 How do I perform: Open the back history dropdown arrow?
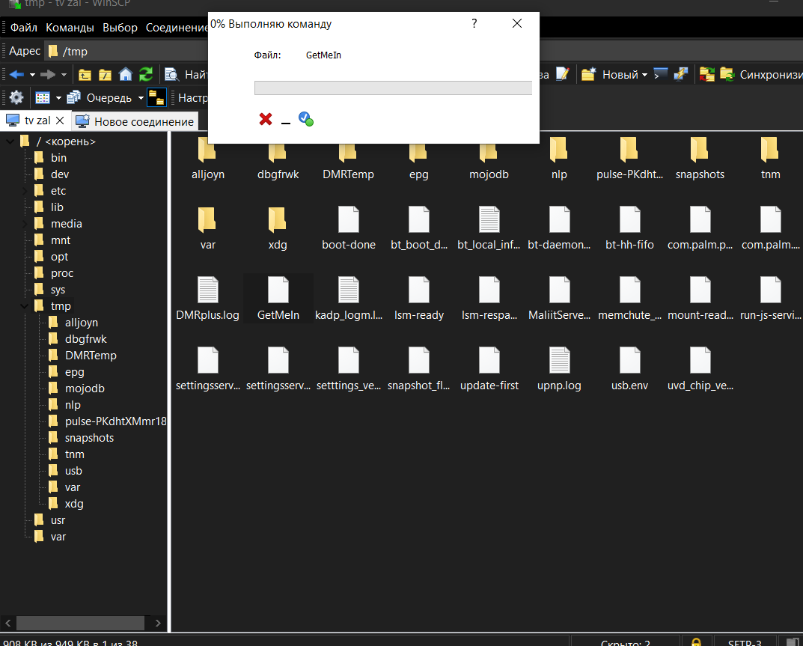[32, 75]
